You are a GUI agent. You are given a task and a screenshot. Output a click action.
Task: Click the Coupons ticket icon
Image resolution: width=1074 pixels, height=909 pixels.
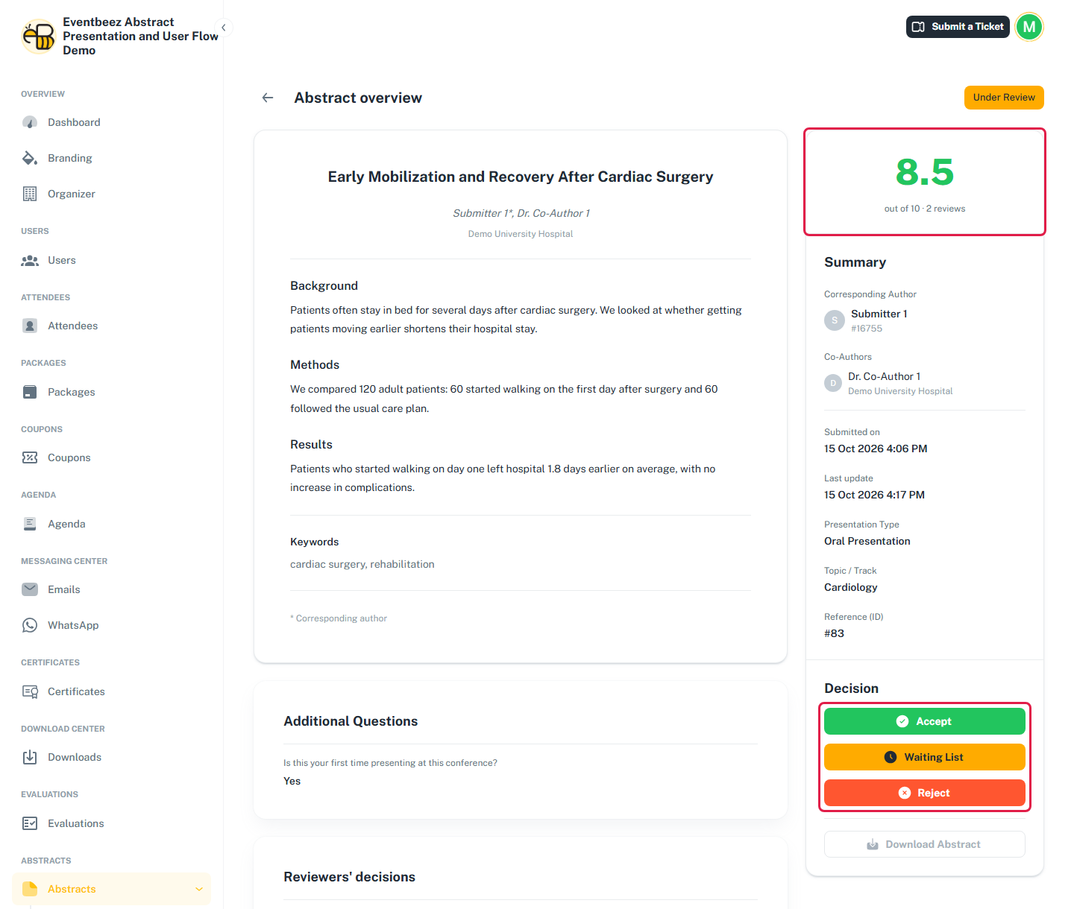[30, 457]
